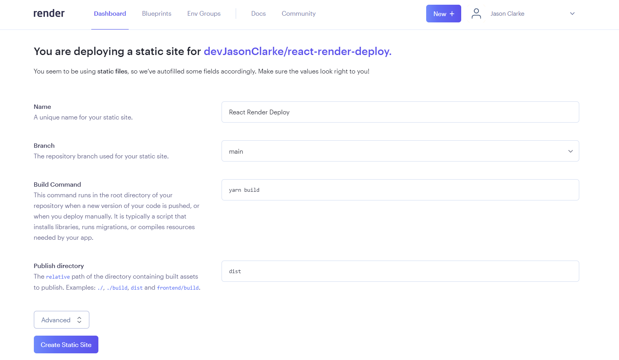Open the Community page
This screenshot has width=619, height=360.
click(x=298, y=13)
